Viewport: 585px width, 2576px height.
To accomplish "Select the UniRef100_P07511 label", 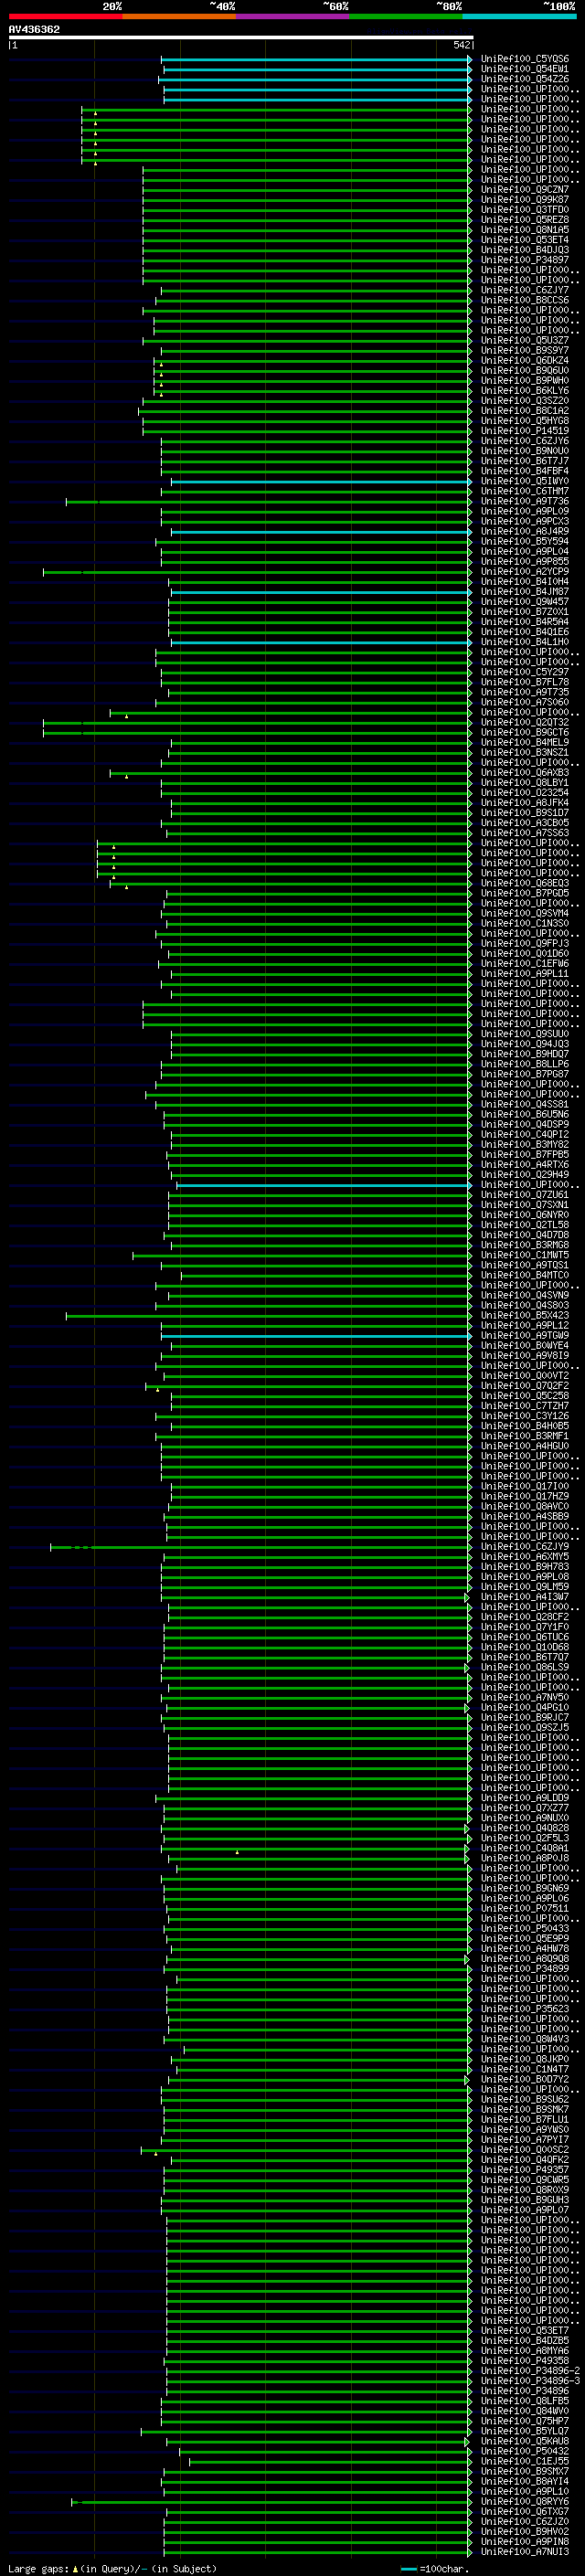I will tap(524, 1909).
